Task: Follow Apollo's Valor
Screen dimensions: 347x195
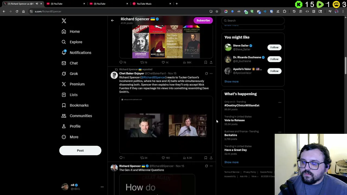Action: [274, 71]
